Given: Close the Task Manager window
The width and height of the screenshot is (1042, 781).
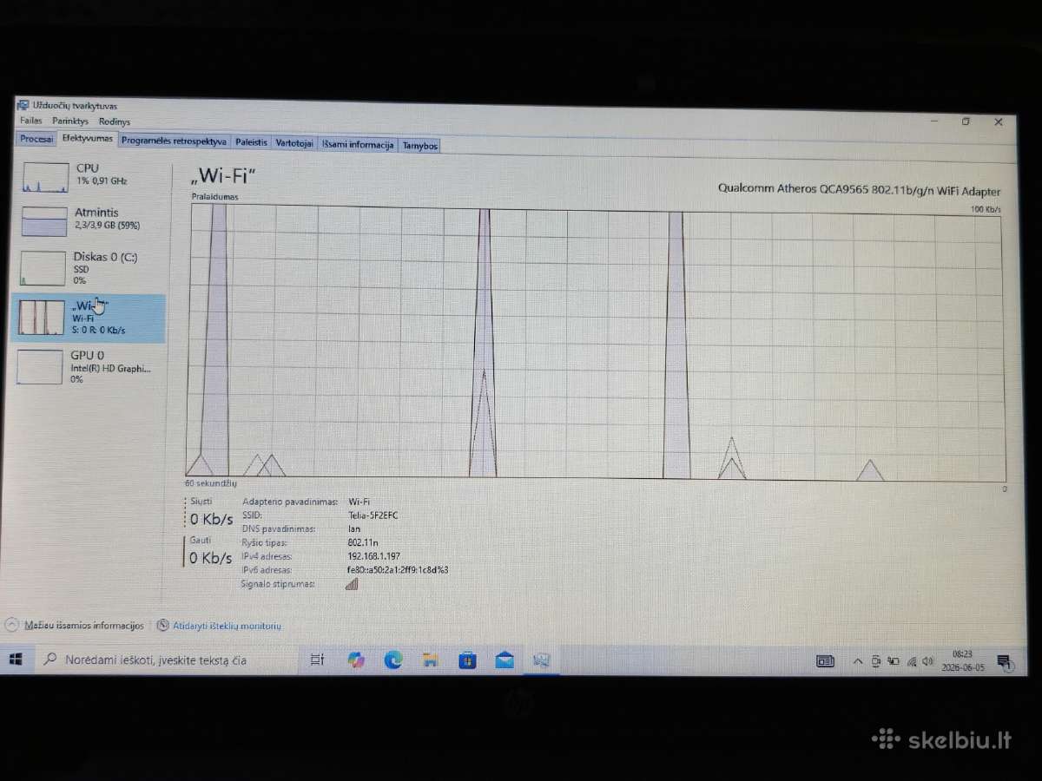Looking at the screenshot, I should tap(999, 122).
